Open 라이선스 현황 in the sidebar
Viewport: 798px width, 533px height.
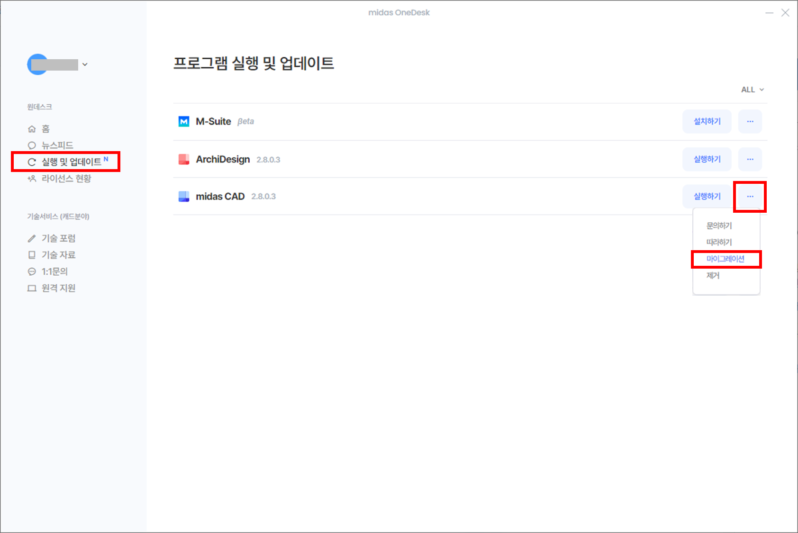click(59, 179)
